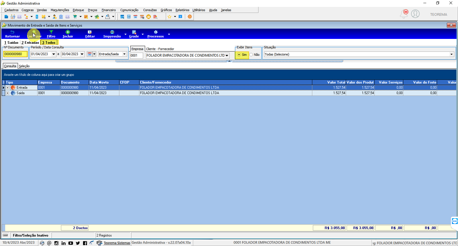
Task: Click the Nº Documento input field
Action: 15,54
